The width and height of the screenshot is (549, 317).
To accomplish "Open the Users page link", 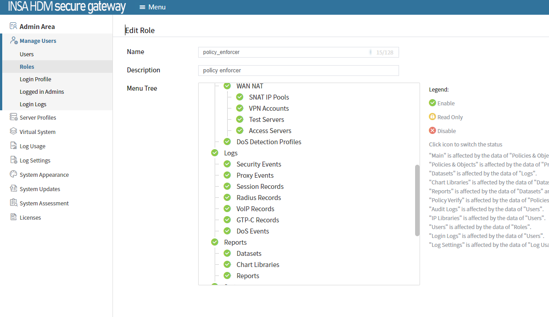I will point(27,54).
